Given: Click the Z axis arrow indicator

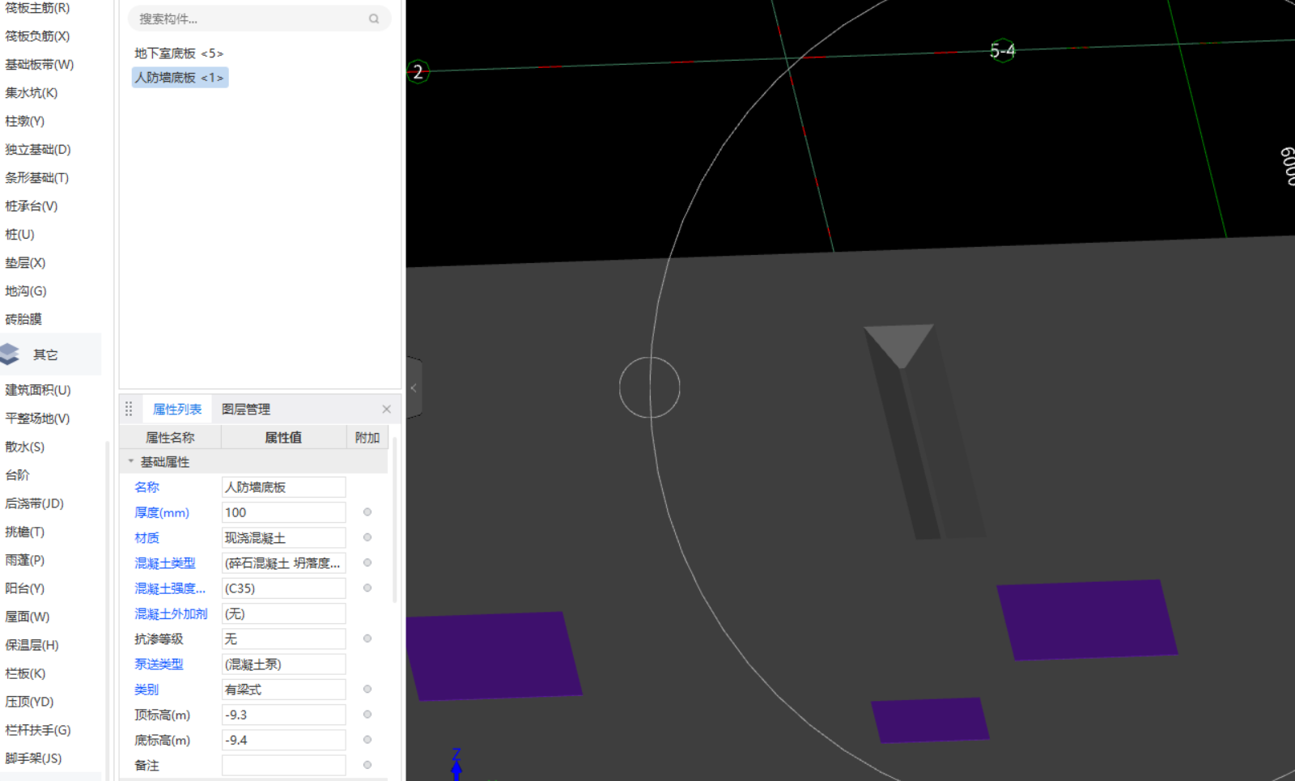Looking at the screenshot, I should point(456,765).
